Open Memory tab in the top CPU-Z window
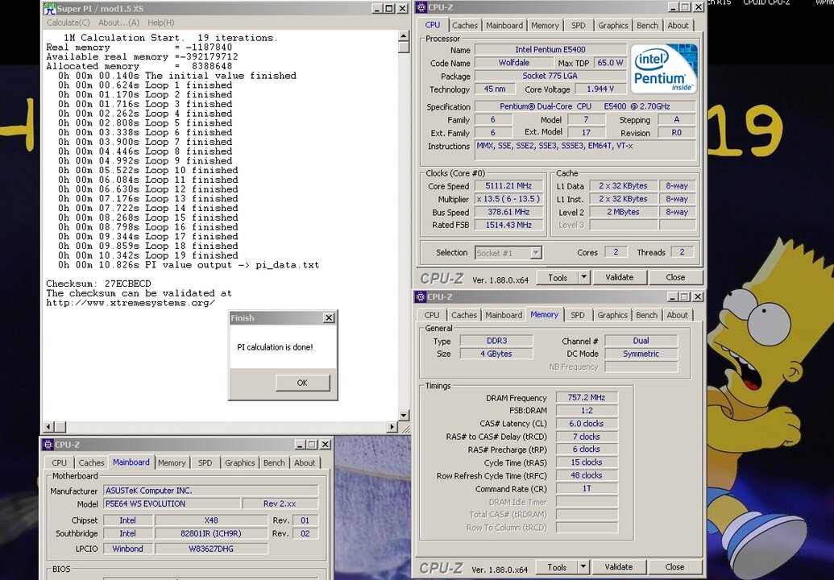 pos(545,26)
